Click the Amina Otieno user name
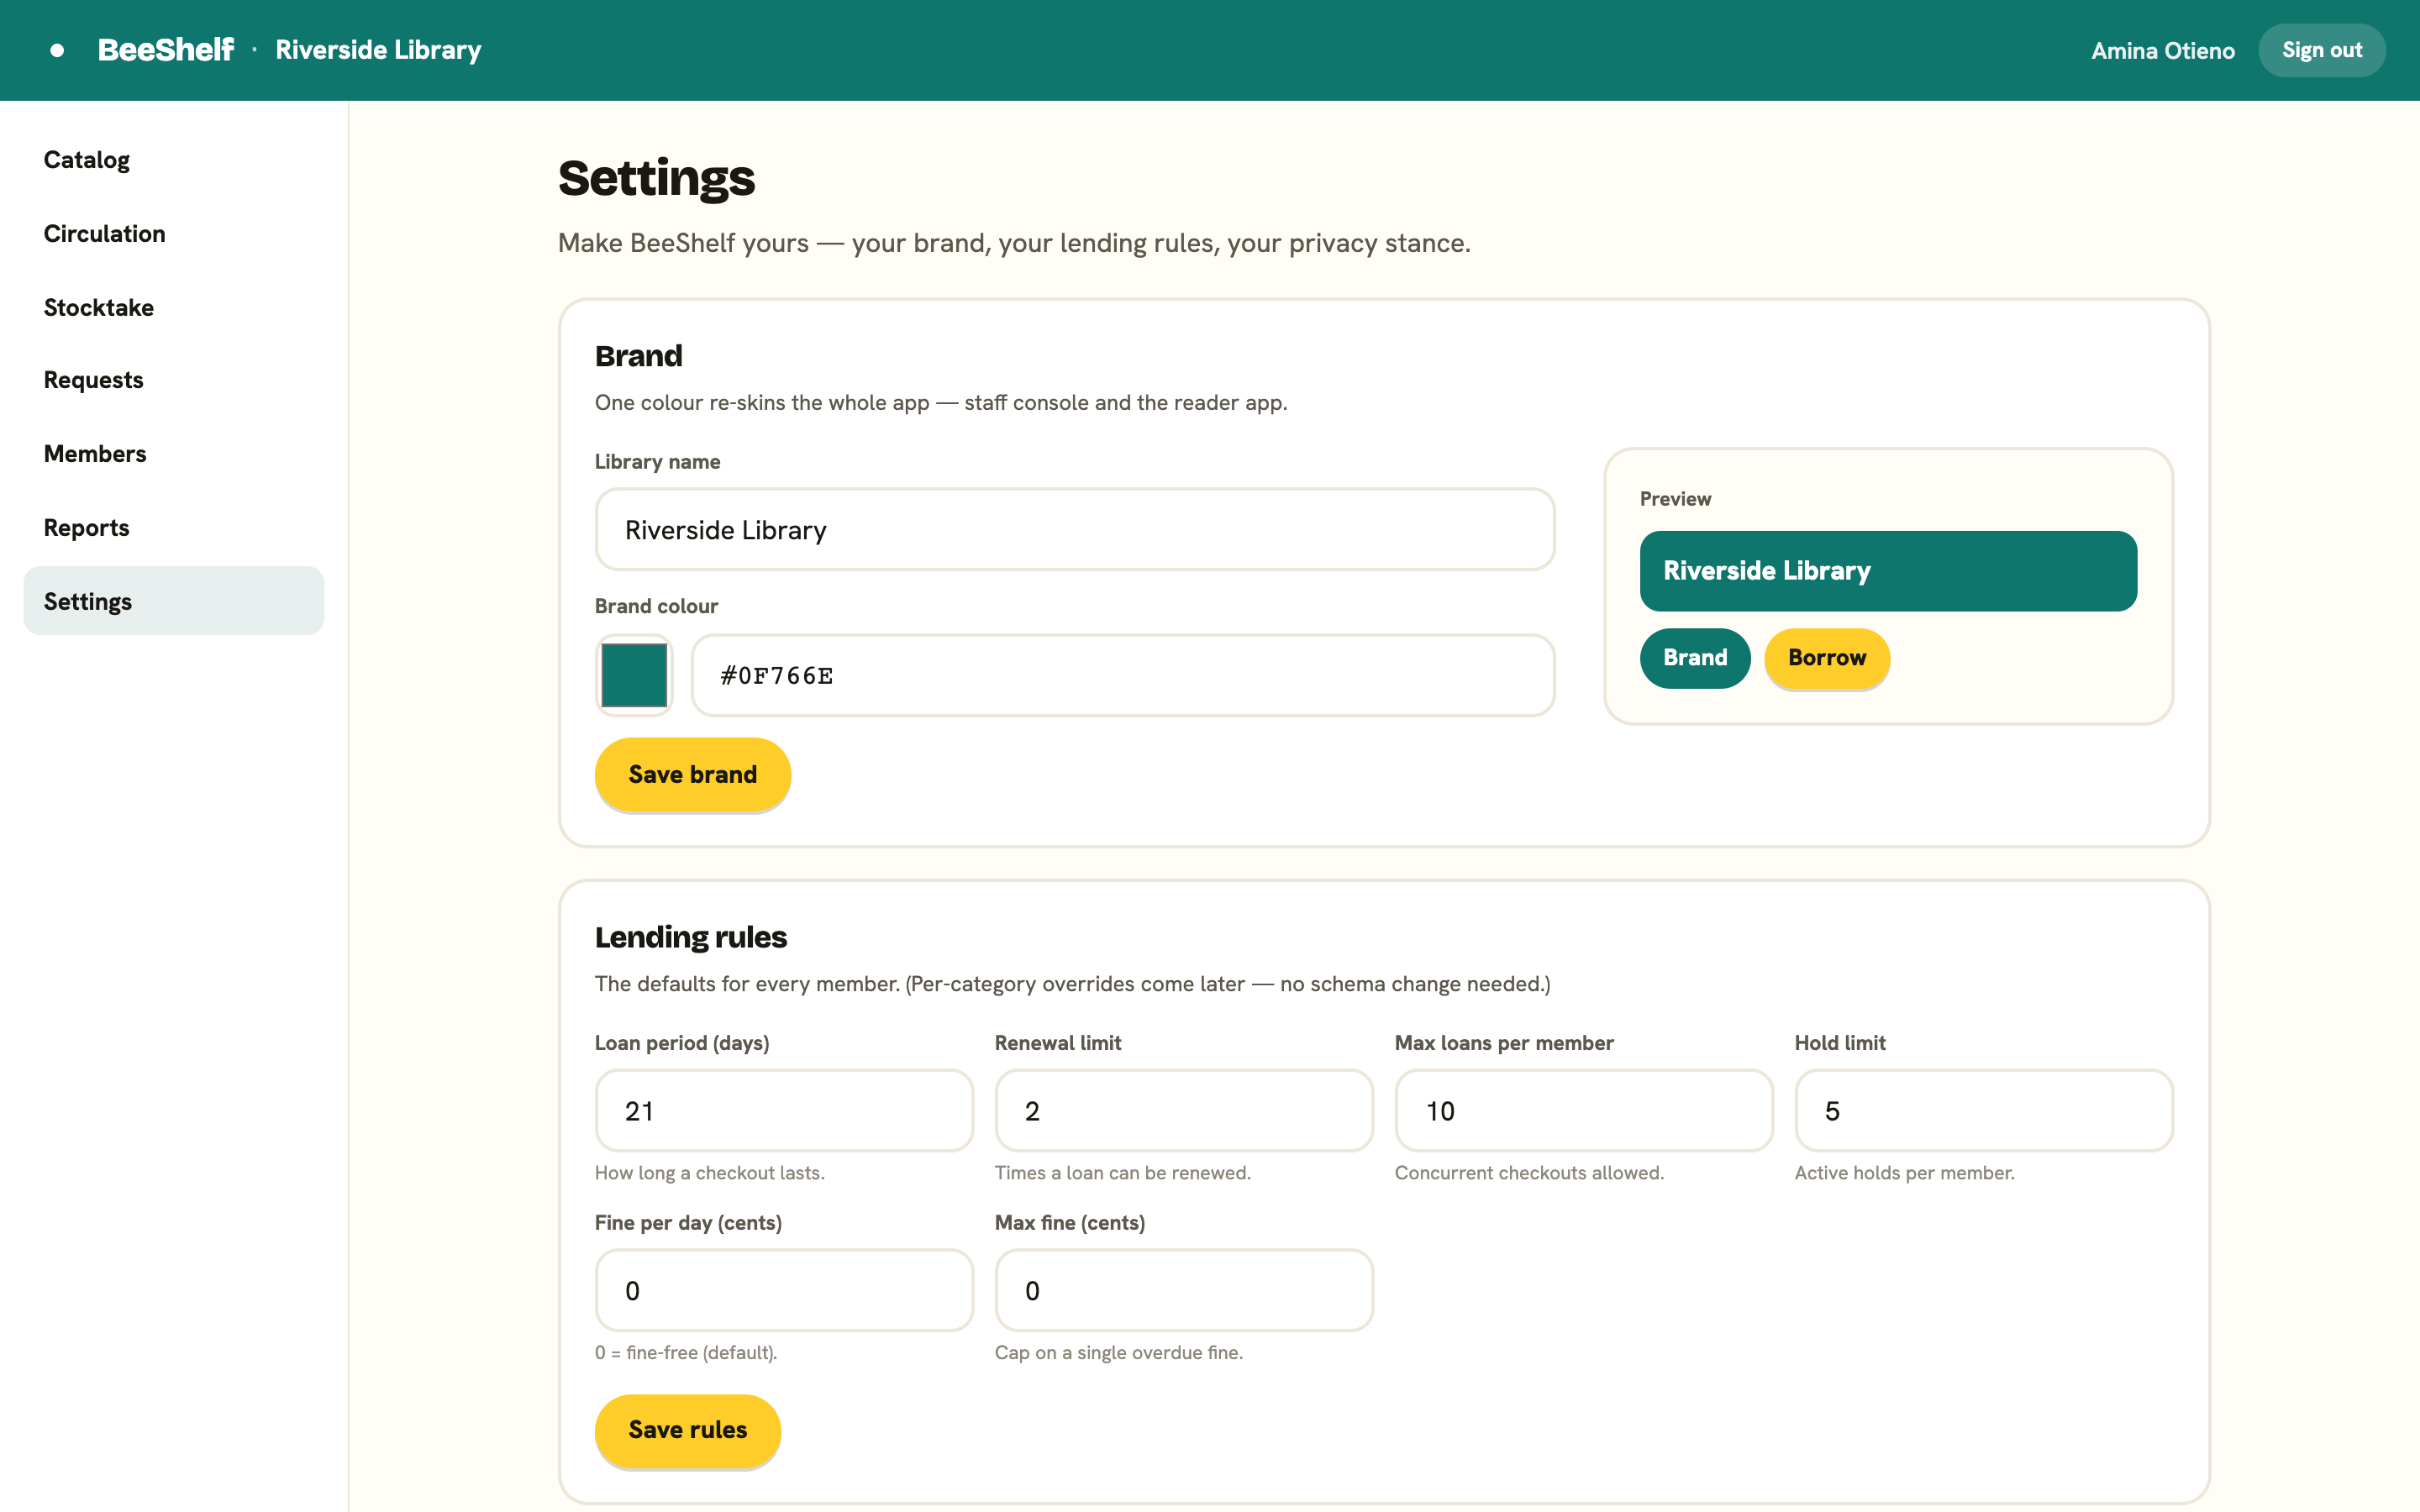 [2162, 51]
